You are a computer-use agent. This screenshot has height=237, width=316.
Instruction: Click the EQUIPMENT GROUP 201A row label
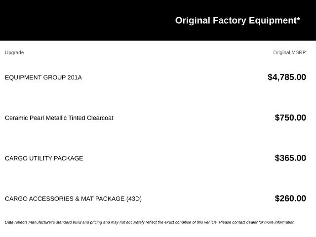(43, 78)
